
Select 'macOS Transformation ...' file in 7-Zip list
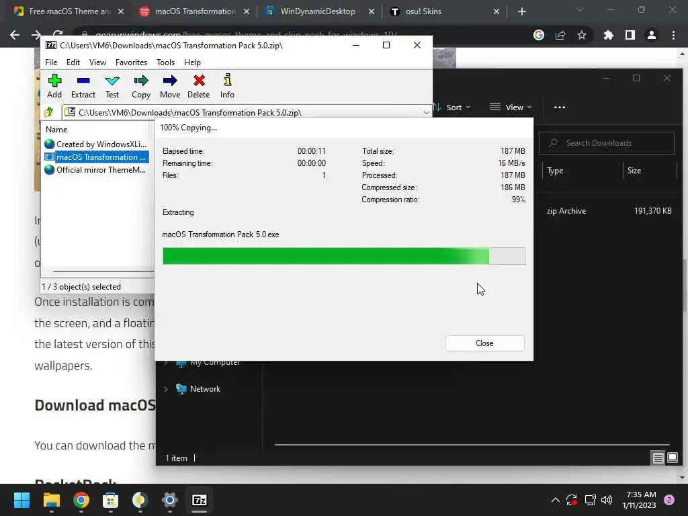pyautogui.click(x=96, y=157)
